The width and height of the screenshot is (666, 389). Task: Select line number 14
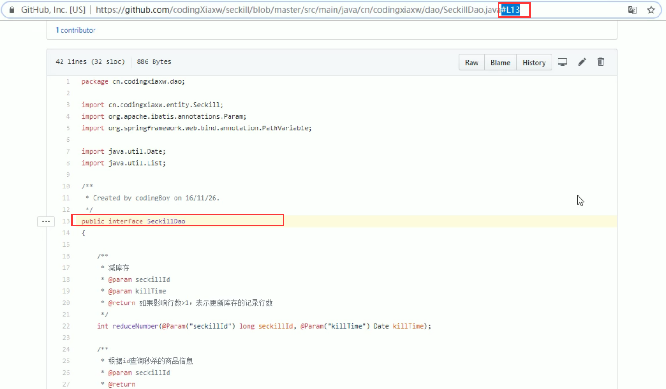66,233
